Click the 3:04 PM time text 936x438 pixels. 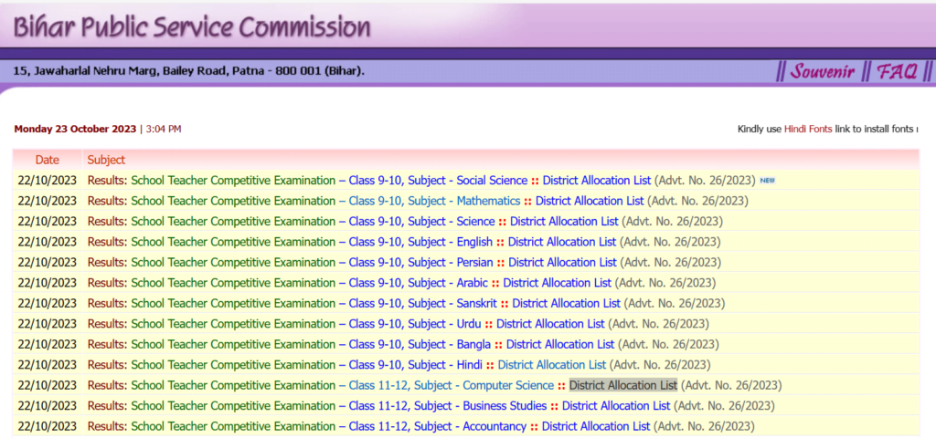point(164,129)
